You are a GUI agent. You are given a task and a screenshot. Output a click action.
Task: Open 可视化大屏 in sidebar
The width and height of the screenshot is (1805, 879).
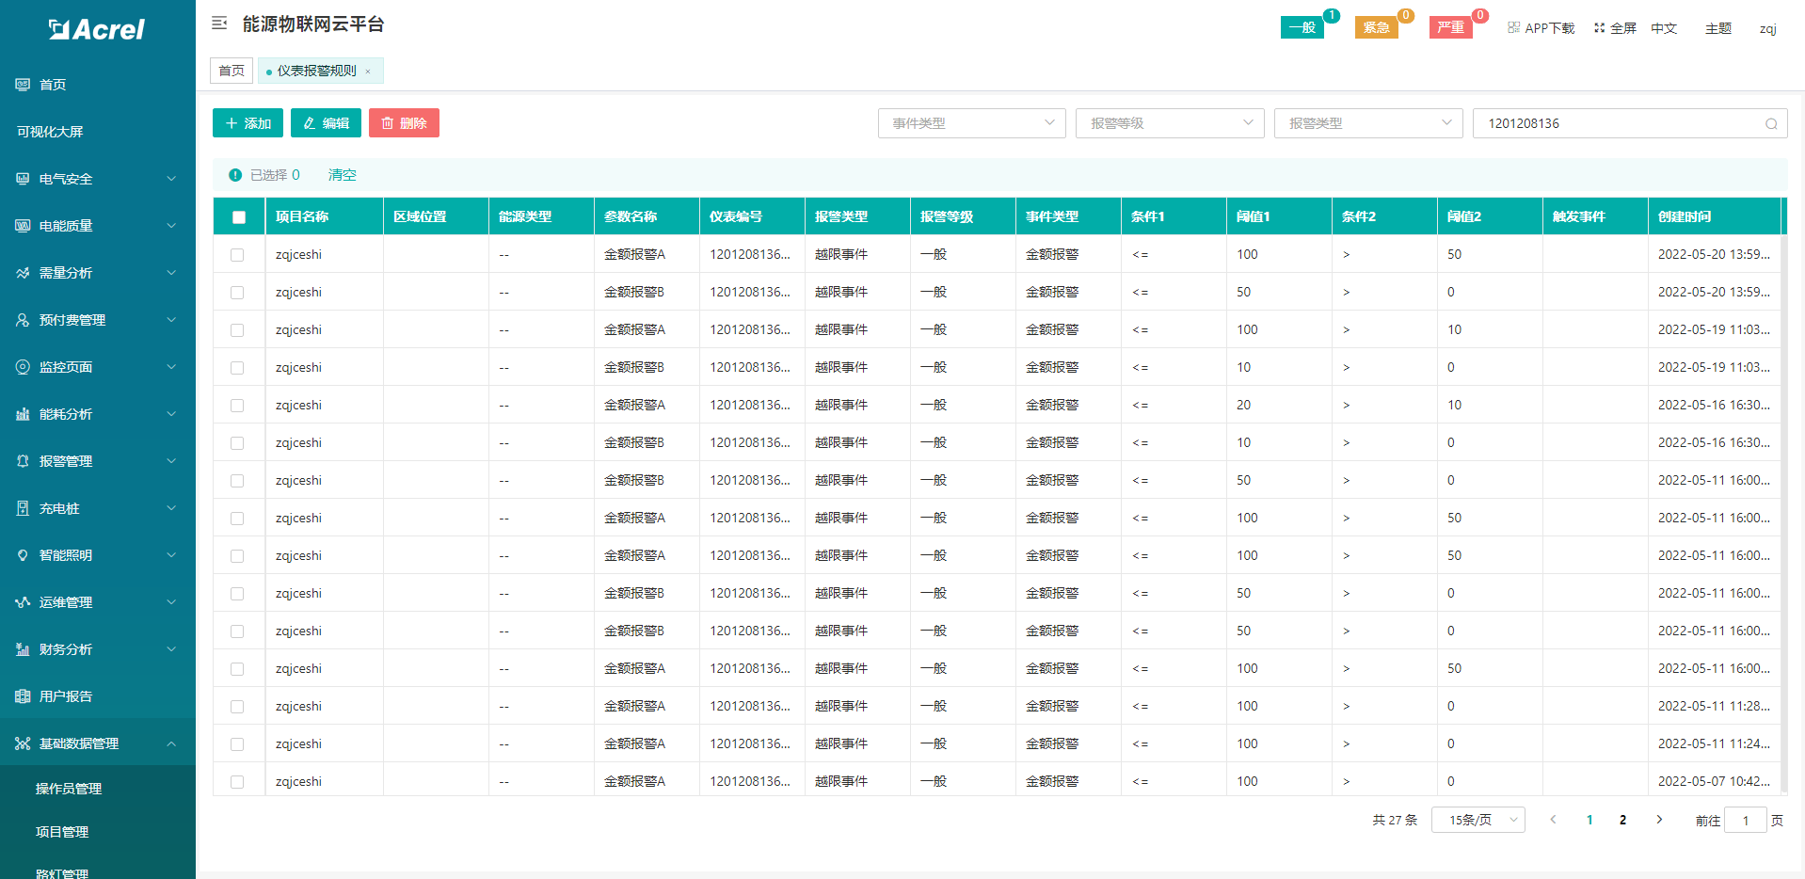pos(50,132)
